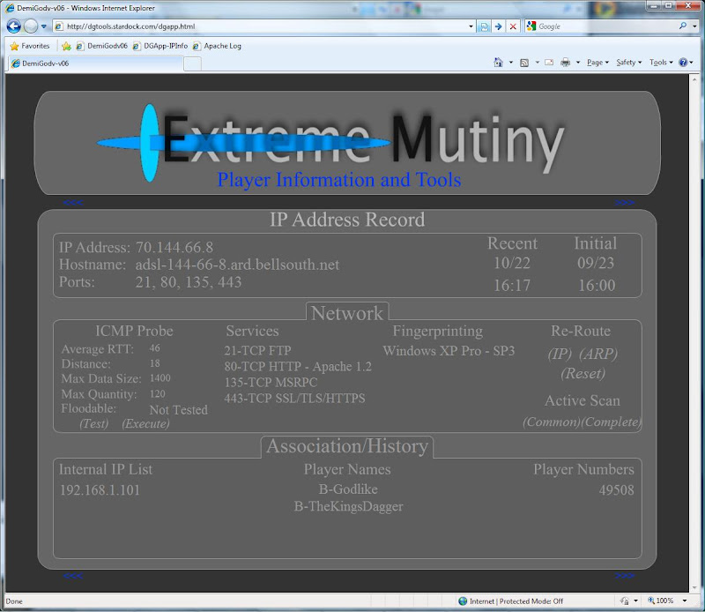Click the (Common) active scan link
Image resolution: width=705 pixels, height=612 pixels.
pos(552,422)
